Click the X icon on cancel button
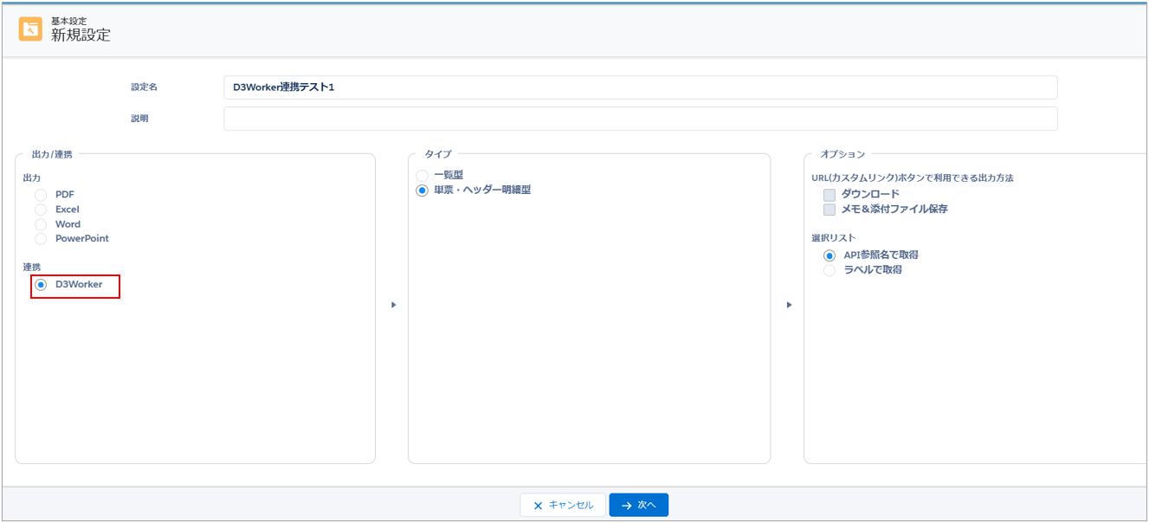The width and height of the screenshot is (1149, 523). pyautogui.click(x=538, y=506)
